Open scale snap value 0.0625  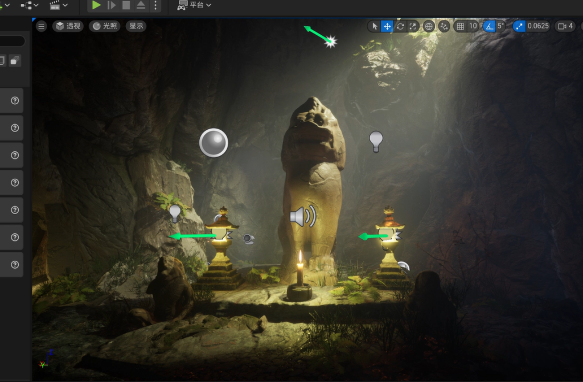pos(537,26)
